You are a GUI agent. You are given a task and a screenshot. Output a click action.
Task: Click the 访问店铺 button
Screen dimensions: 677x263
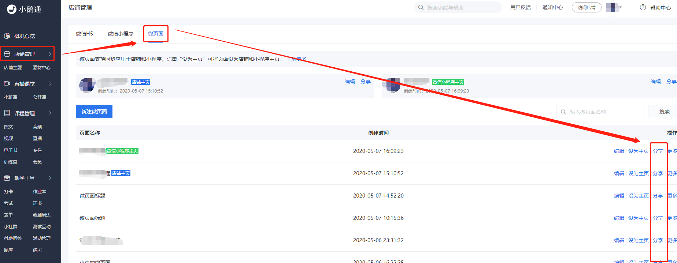coord(587,7)
